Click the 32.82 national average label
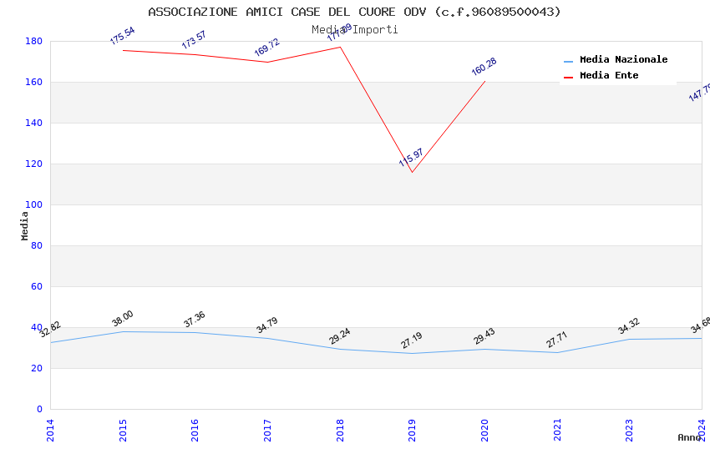The width and height of the screenshot is (710, 459). pyautogui.click(x=50, y=329)
